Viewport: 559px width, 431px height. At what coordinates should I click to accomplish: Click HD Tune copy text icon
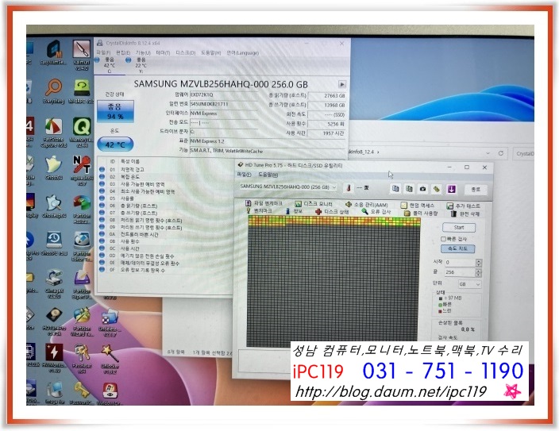[x=395, y=189]
